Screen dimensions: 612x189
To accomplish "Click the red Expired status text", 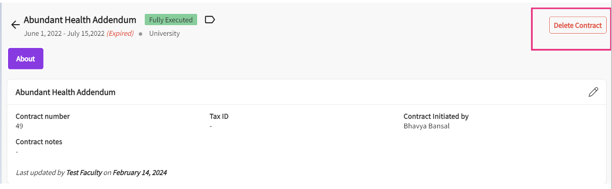I will (120, 34).
